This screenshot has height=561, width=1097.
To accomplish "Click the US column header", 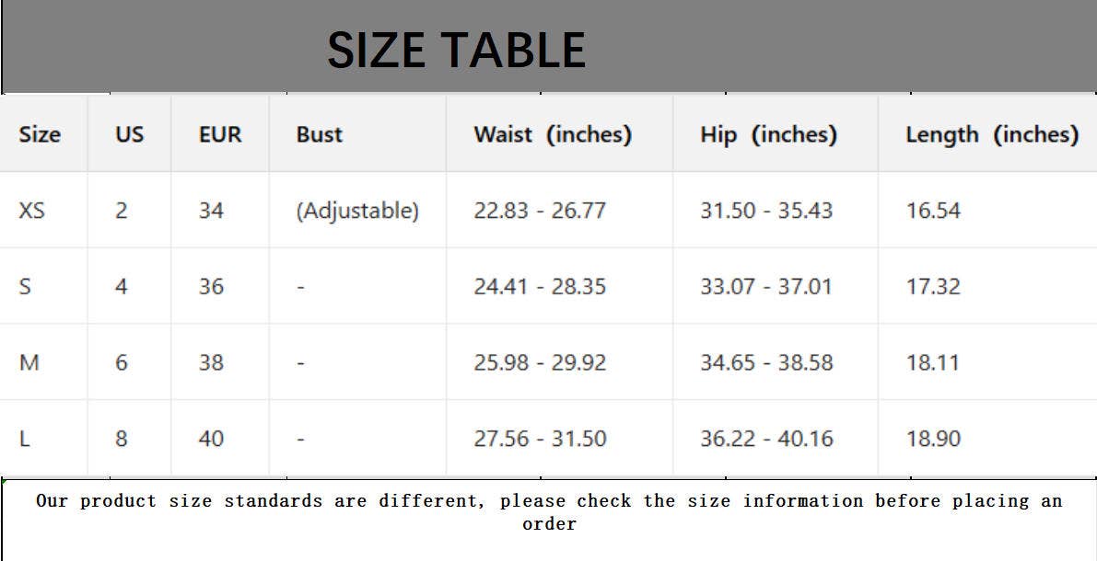I will (130, 134).
